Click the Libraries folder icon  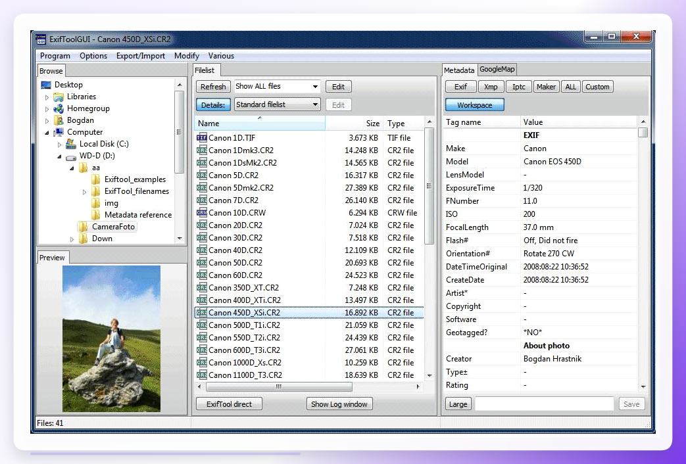(x=58, y=97)
